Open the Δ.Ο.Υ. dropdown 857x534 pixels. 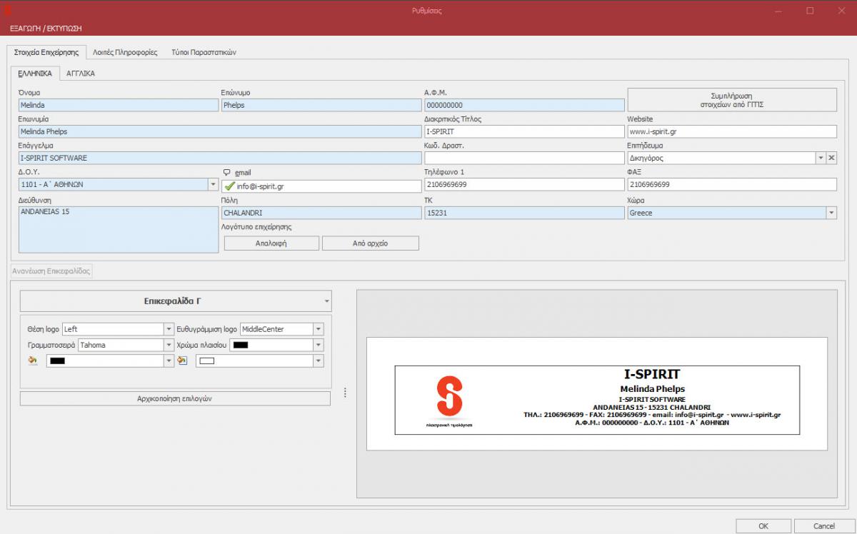(x=213, y=184)
